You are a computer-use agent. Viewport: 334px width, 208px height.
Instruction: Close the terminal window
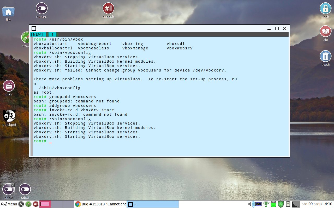pos(285,29)
